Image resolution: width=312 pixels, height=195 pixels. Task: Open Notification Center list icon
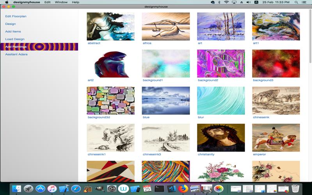tap(304, 2)
